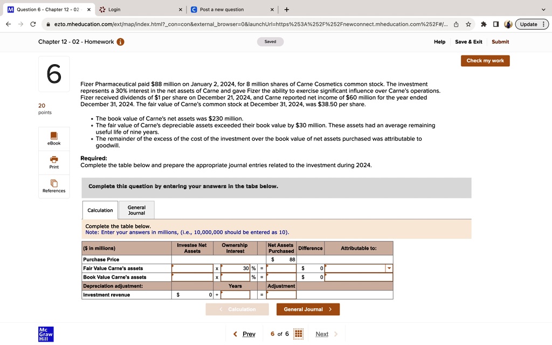Close the Login browser tab
Image resolution: width=552 pixels, height=345 pixels.
pyautogui.click(x=181, y=10)
